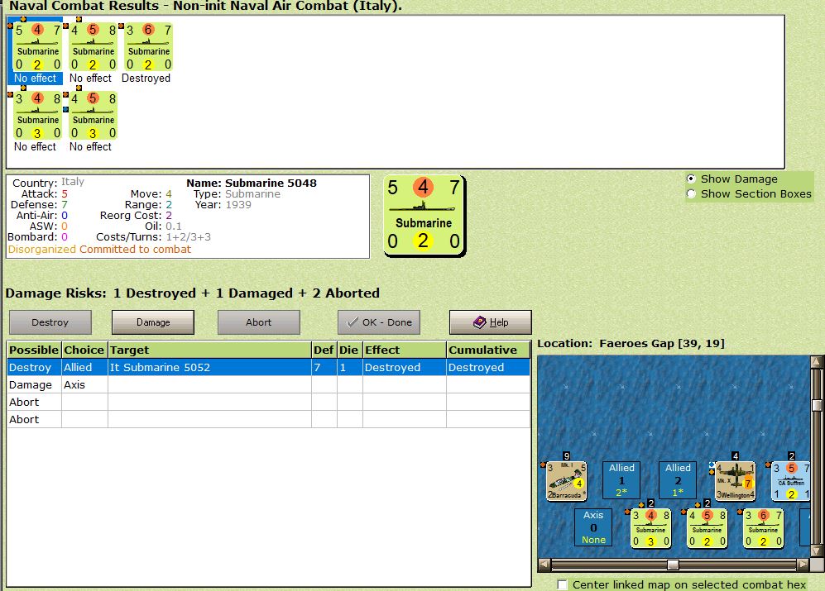
Task: Select Show Section Boxes radio button
Action: point(691,194)
